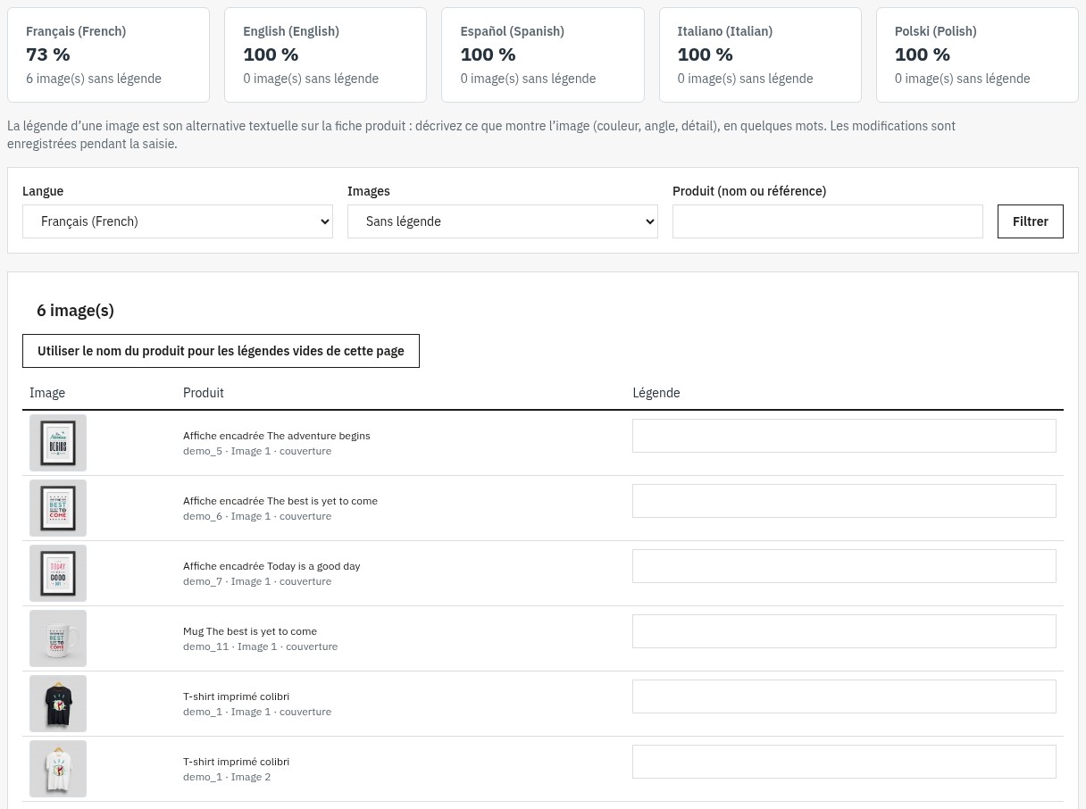Open the Langue dropdown
The height and width of the screenshot is (809, 1086).
pos(178,221)
